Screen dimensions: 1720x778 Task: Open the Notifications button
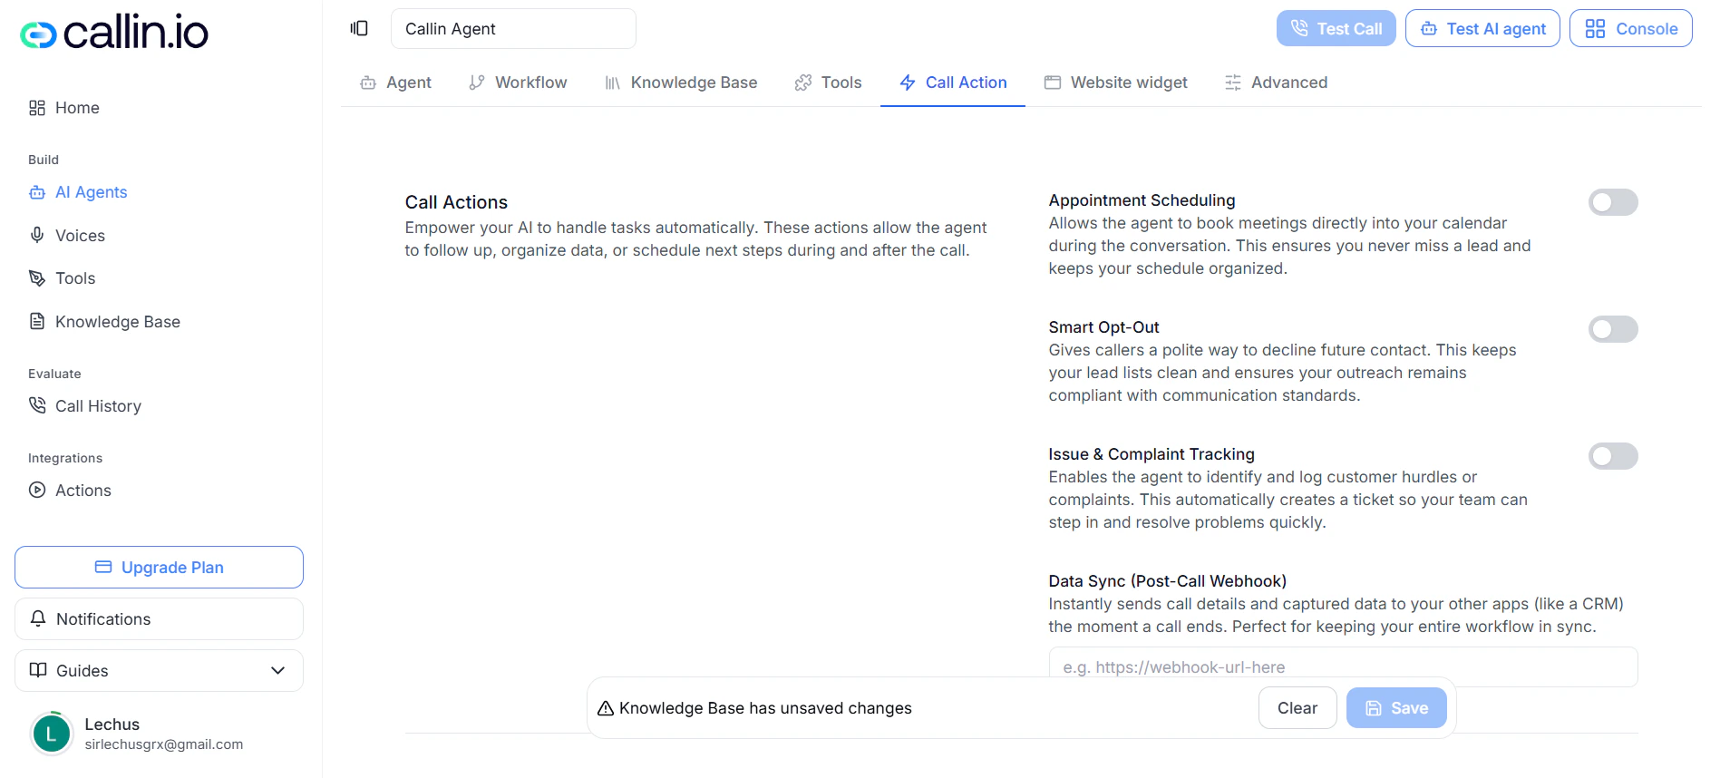[x=159, y=618]
